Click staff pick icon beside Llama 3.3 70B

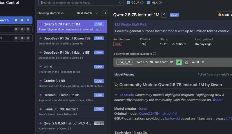pos(41,109)
